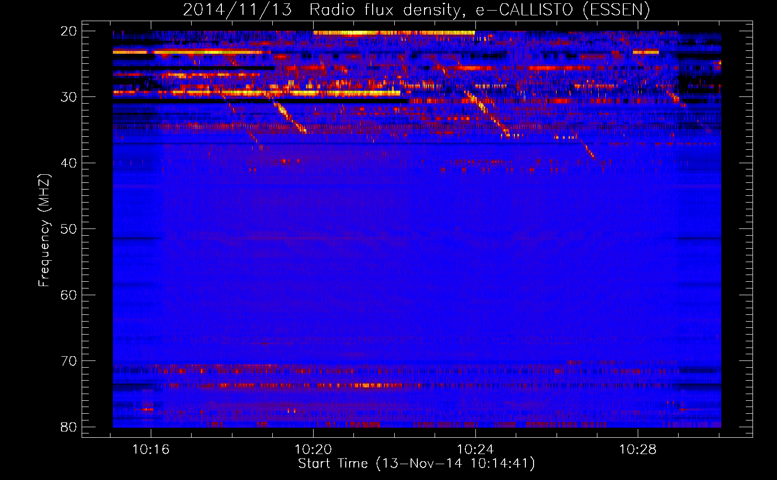
Task: Click the 40 frequency tick label
Action: click(x=69, y=163)
